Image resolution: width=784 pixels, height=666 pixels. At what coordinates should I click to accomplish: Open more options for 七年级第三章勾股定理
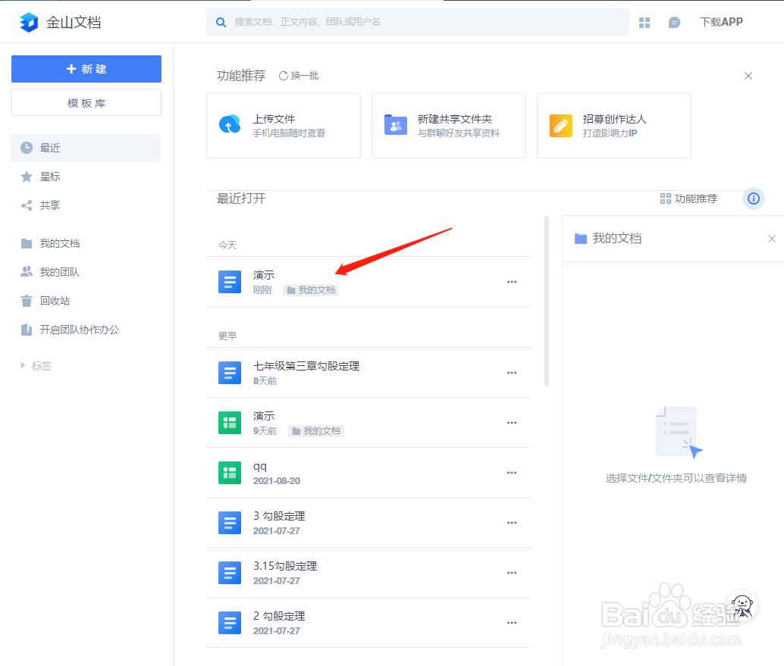tap(512, 372)
